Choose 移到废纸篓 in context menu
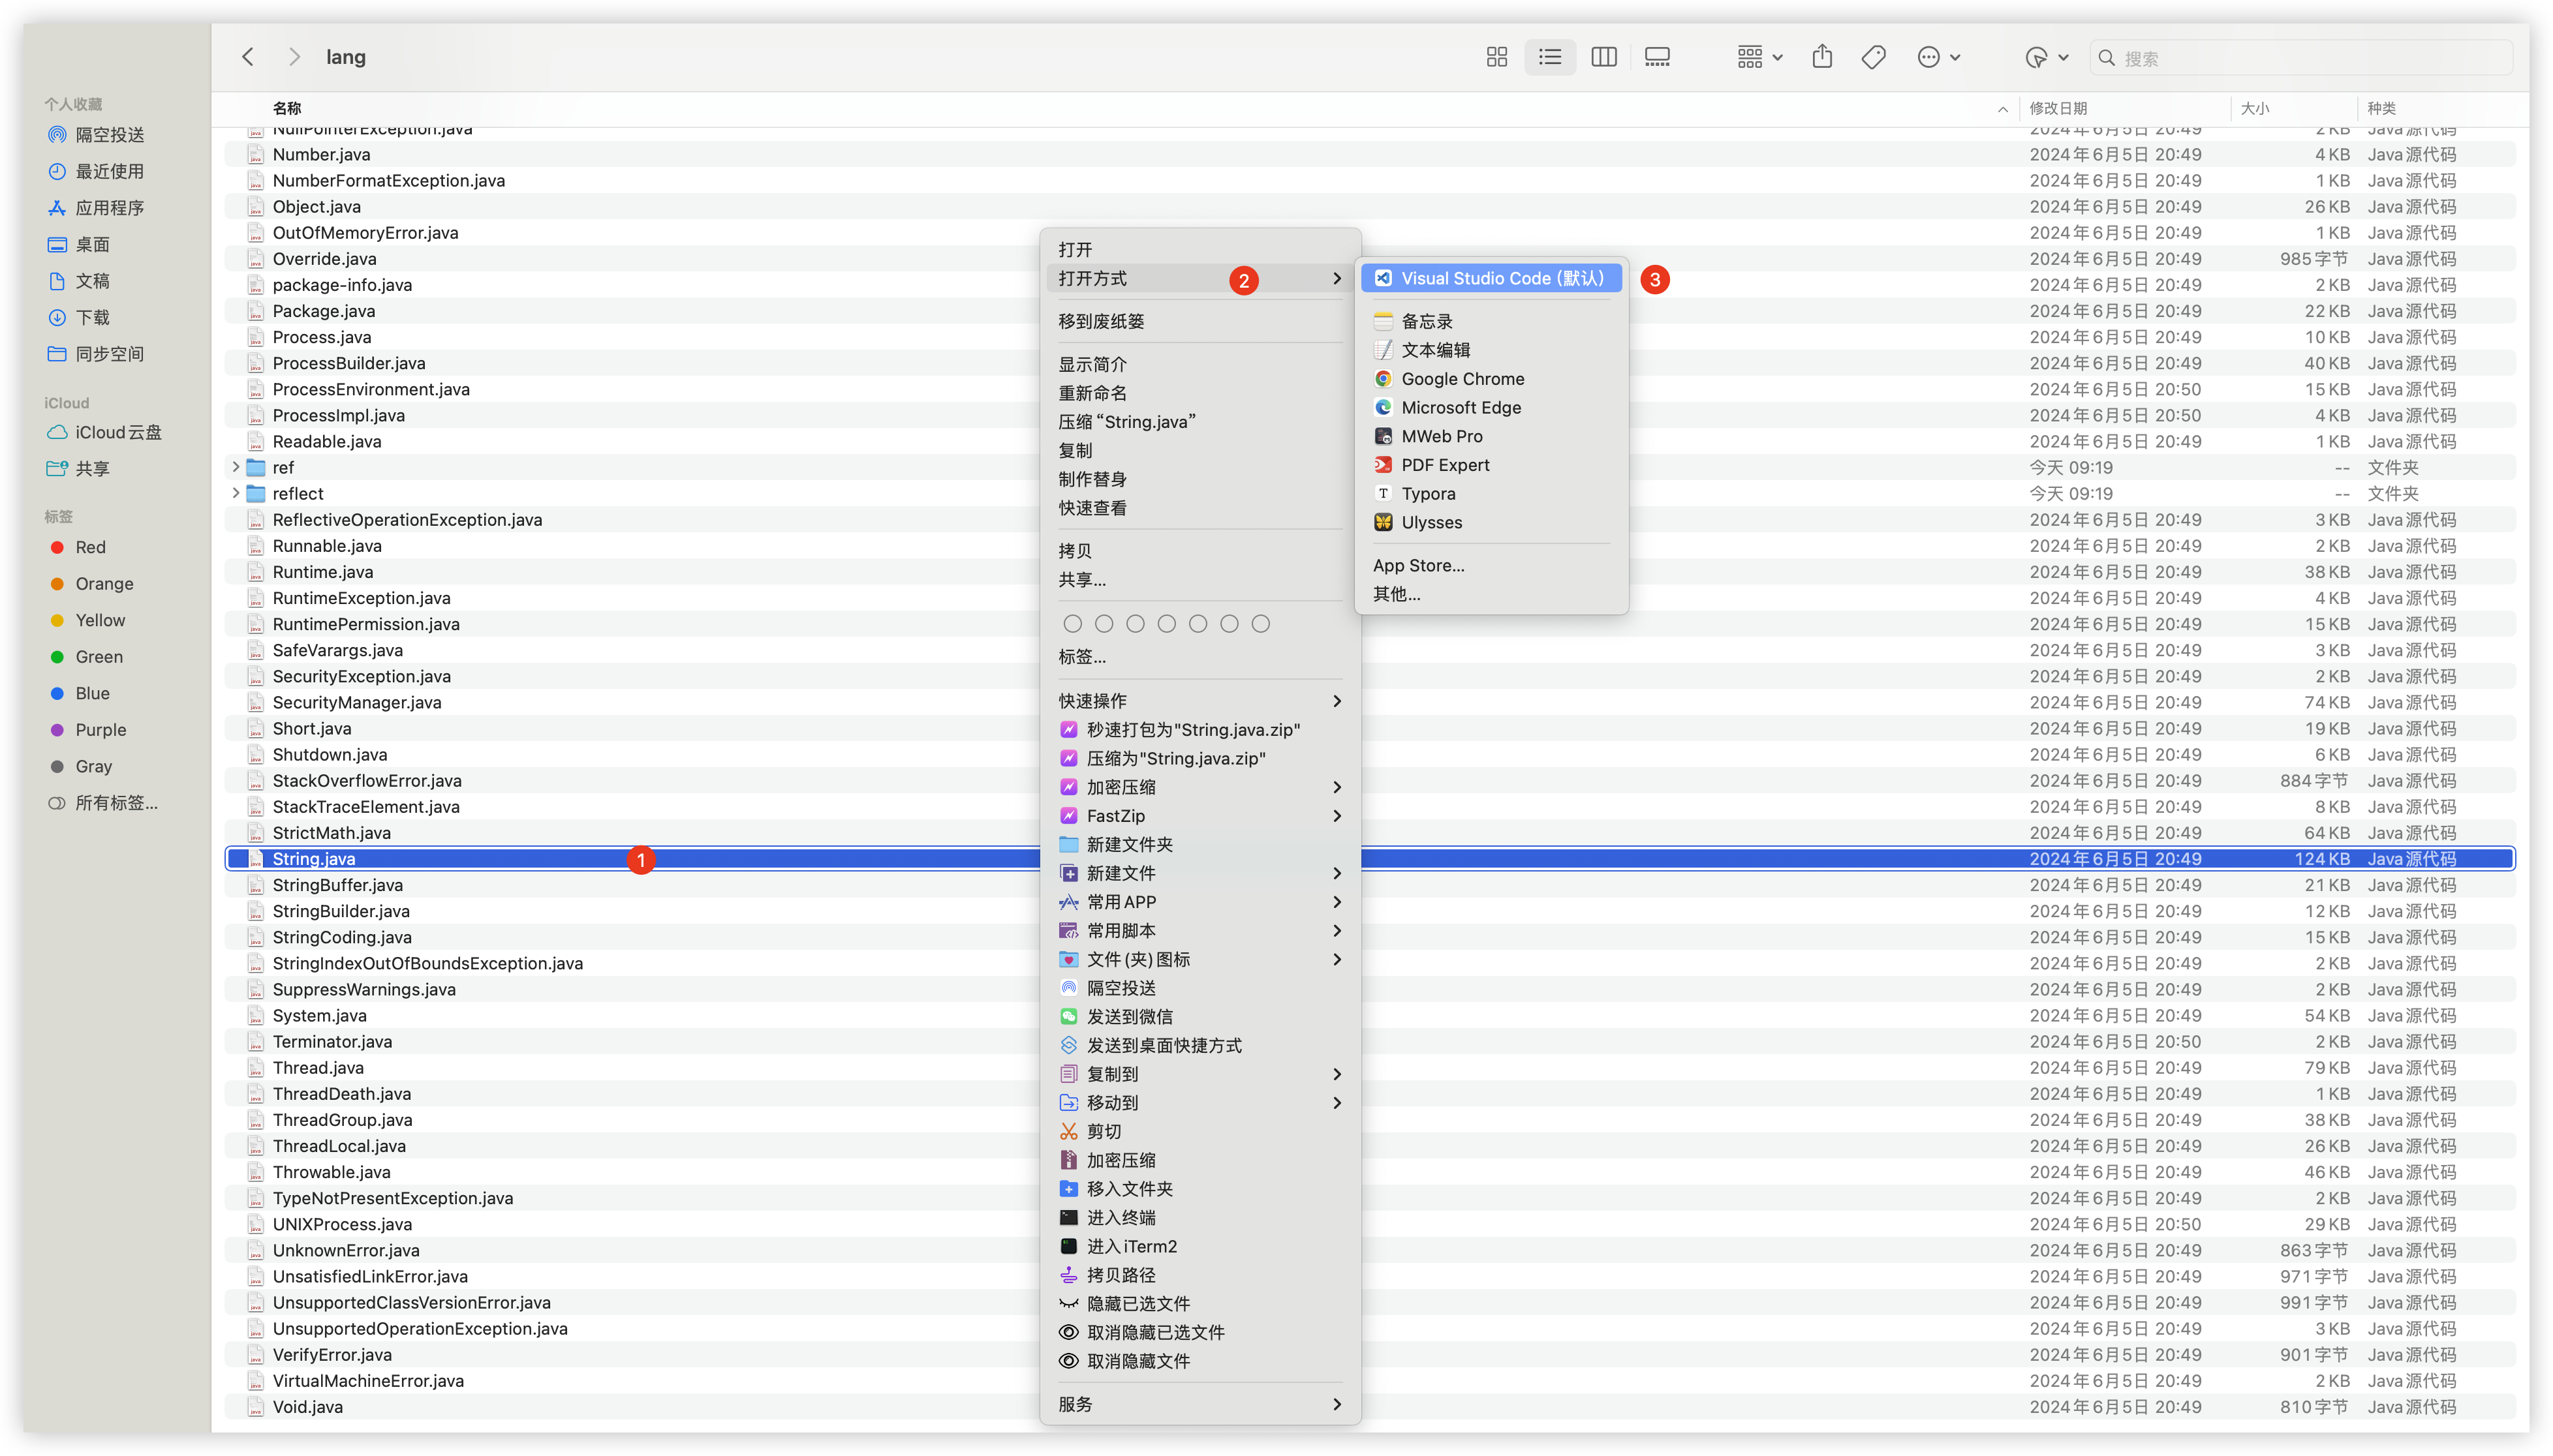The height and width of the screenshot is (1456, 2553). coord(1102,321)
